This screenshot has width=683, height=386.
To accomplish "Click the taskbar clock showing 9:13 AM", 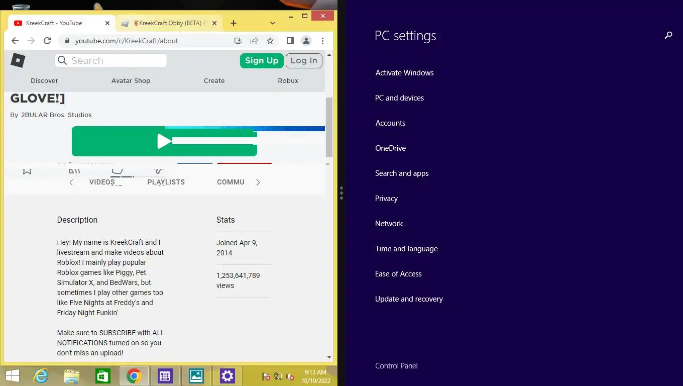I will 315,376.
